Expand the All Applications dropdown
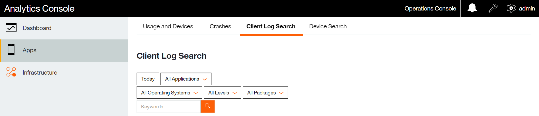 (x=186, y=79)
